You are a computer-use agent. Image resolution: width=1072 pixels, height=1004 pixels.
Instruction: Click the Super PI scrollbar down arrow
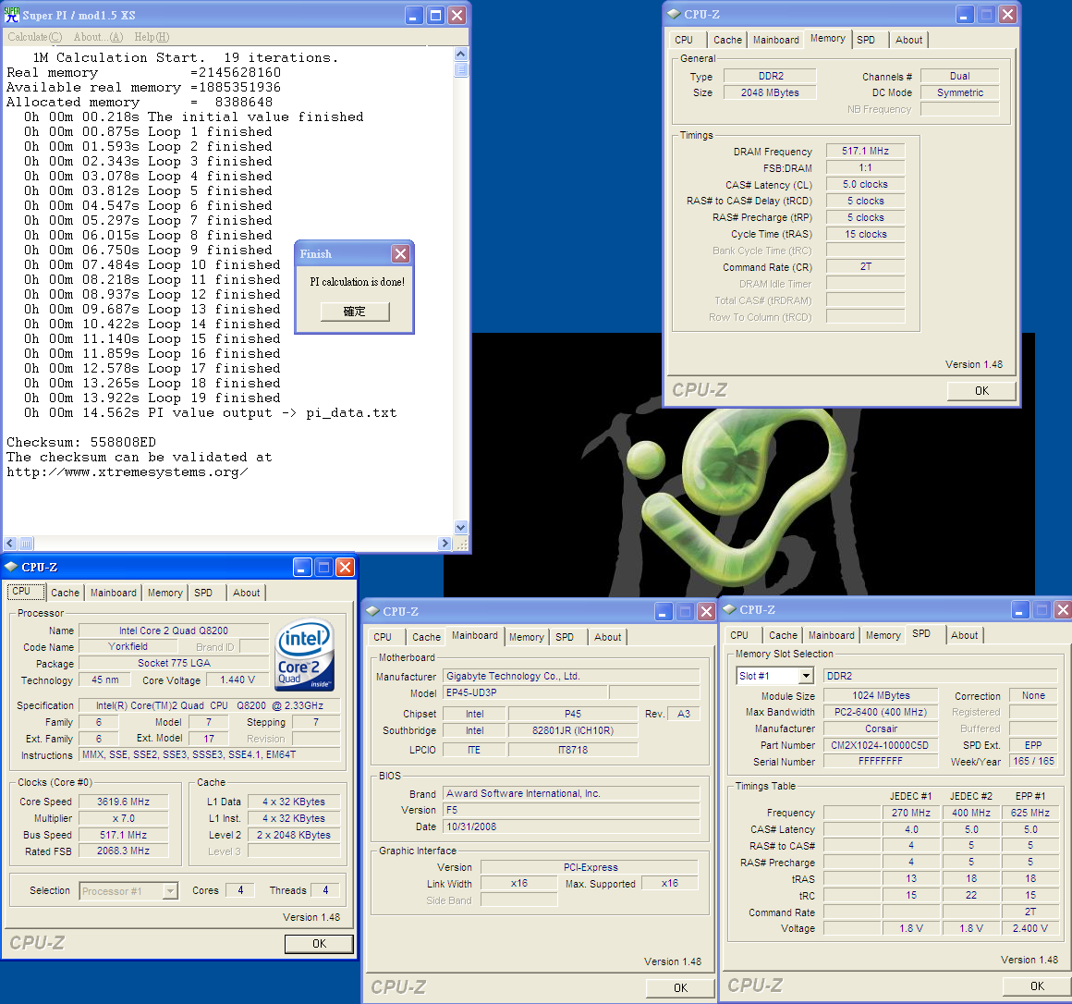pos(461,528)
